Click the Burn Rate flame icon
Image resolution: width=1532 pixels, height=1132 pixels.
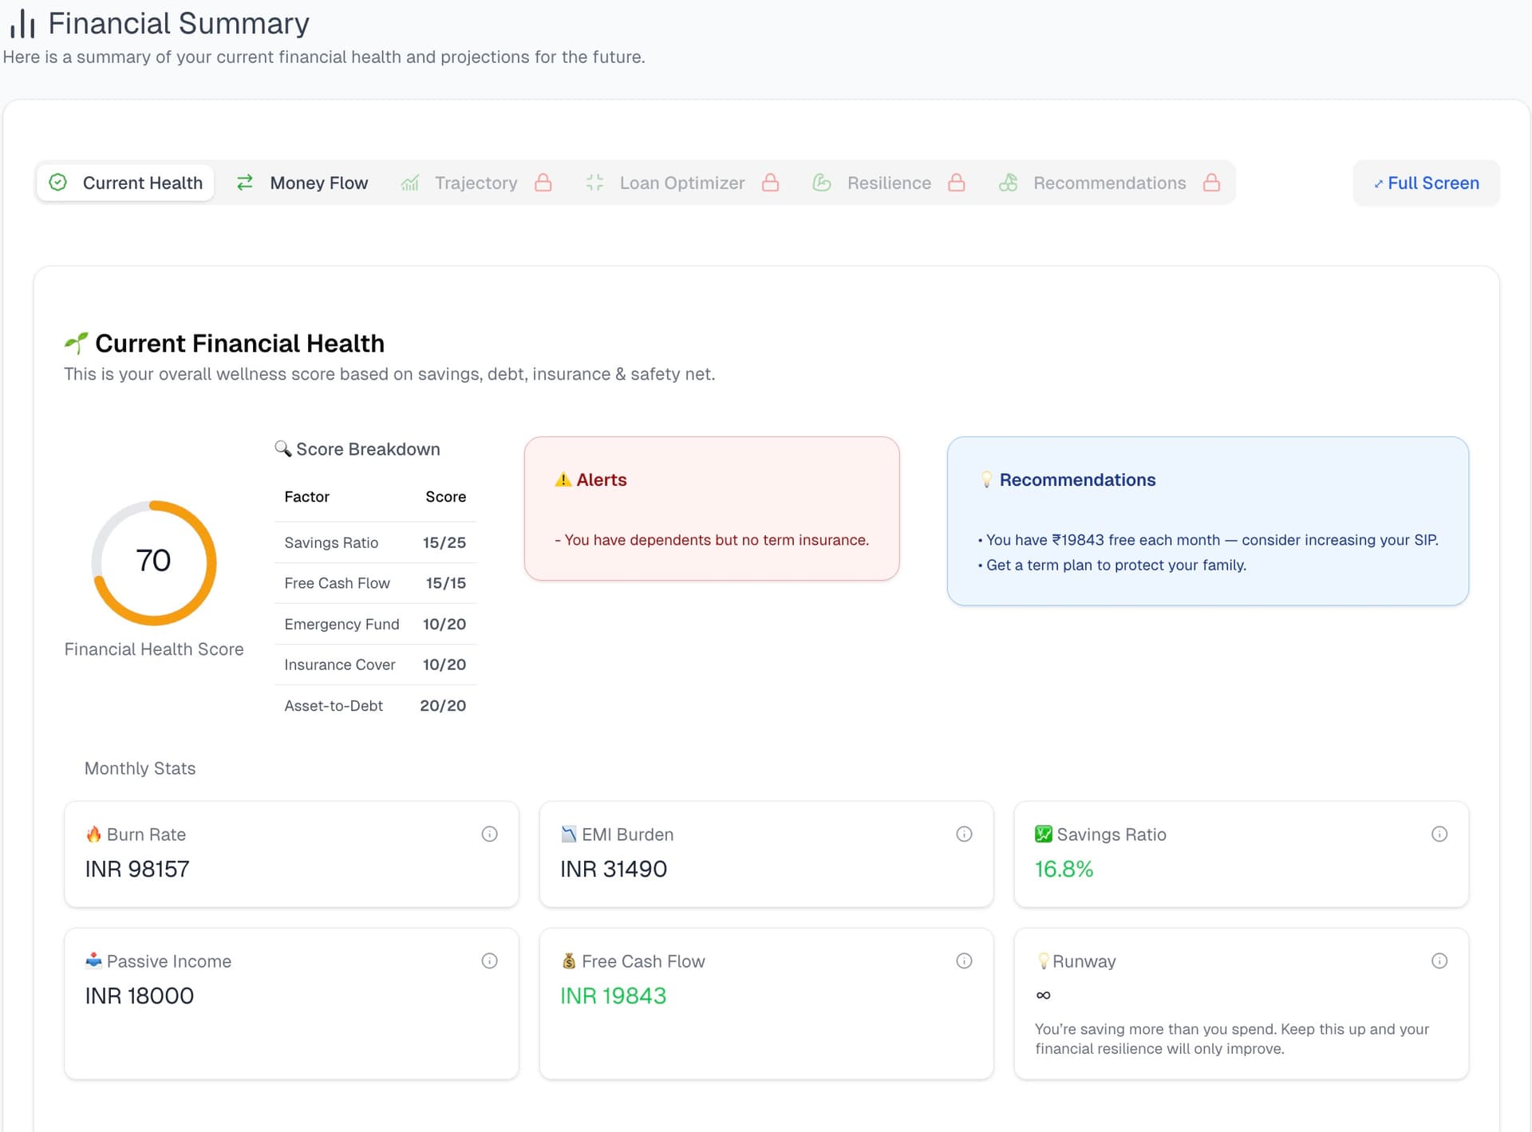[93, 834]
